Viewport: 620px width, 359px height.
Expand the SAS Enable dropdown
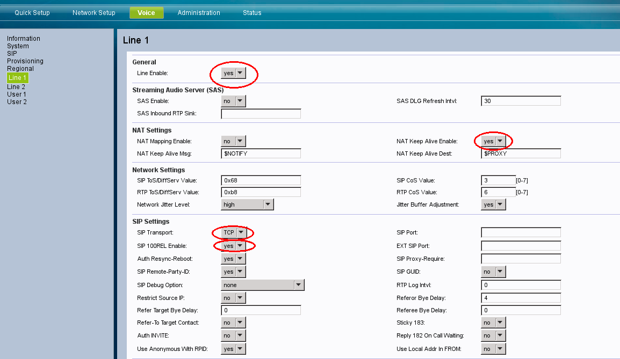click(233, 101)
